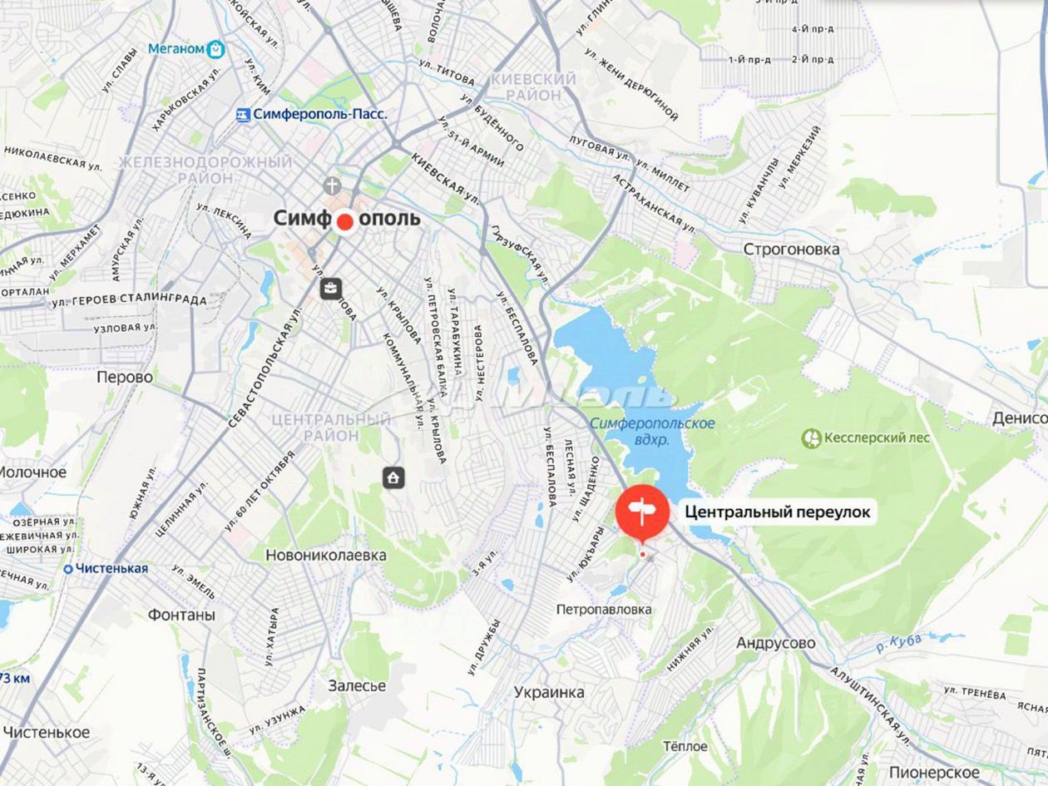
Task: Click the Андрусово village label
Action: [776, 644]
